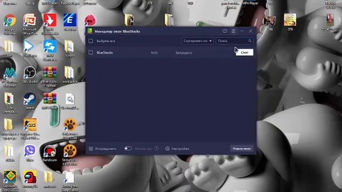Open the gear-document file next to Steam
Viewport: 342px width, 192px height.
click(70, 99)
